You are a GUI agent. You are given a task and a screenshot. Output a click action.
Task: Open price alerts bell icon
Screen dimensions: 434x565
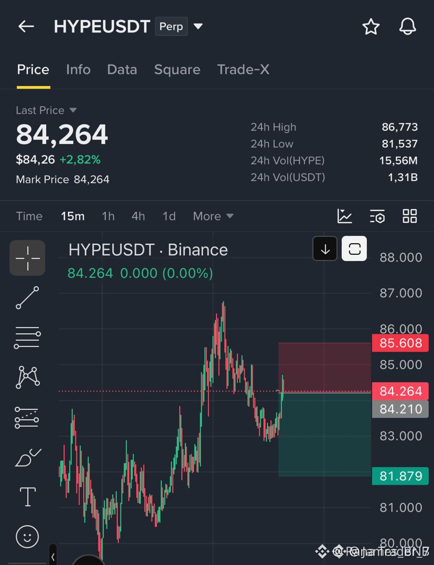[407, 26]
